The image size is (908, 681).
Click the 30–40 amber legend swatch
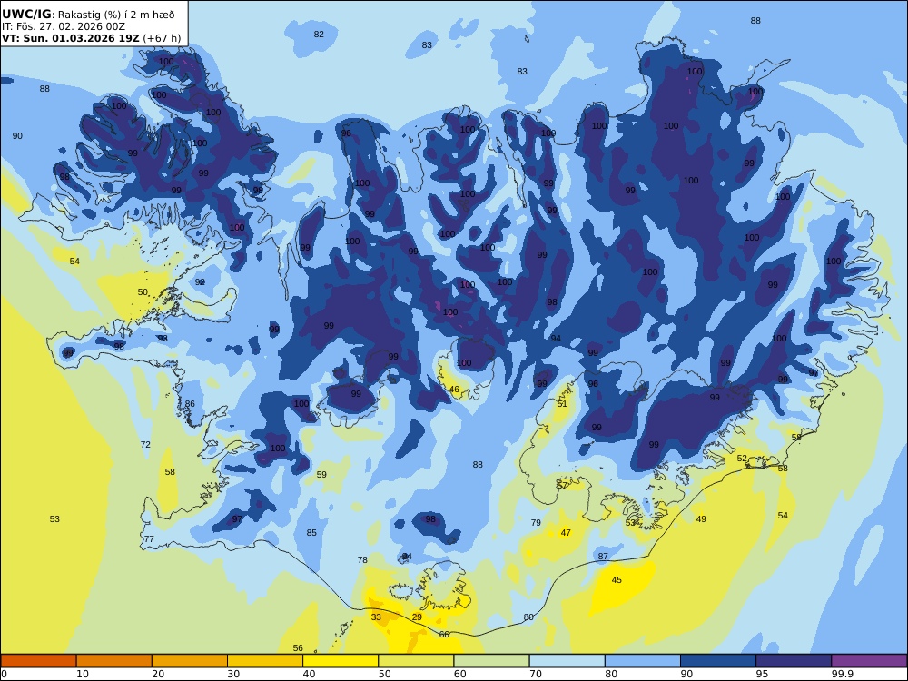(265, 661)
